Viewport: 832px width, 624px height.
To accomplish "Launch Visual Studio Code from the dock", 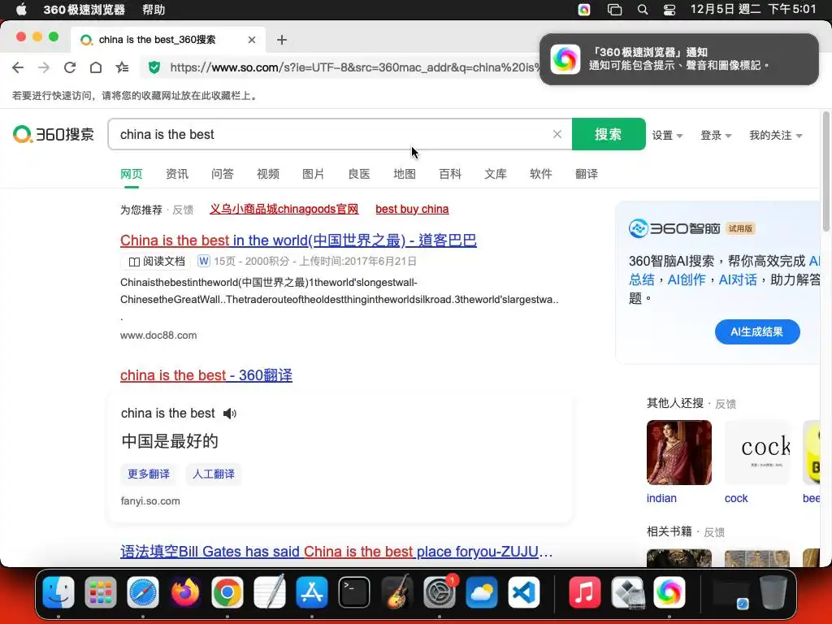I will [x=524, y=592].
